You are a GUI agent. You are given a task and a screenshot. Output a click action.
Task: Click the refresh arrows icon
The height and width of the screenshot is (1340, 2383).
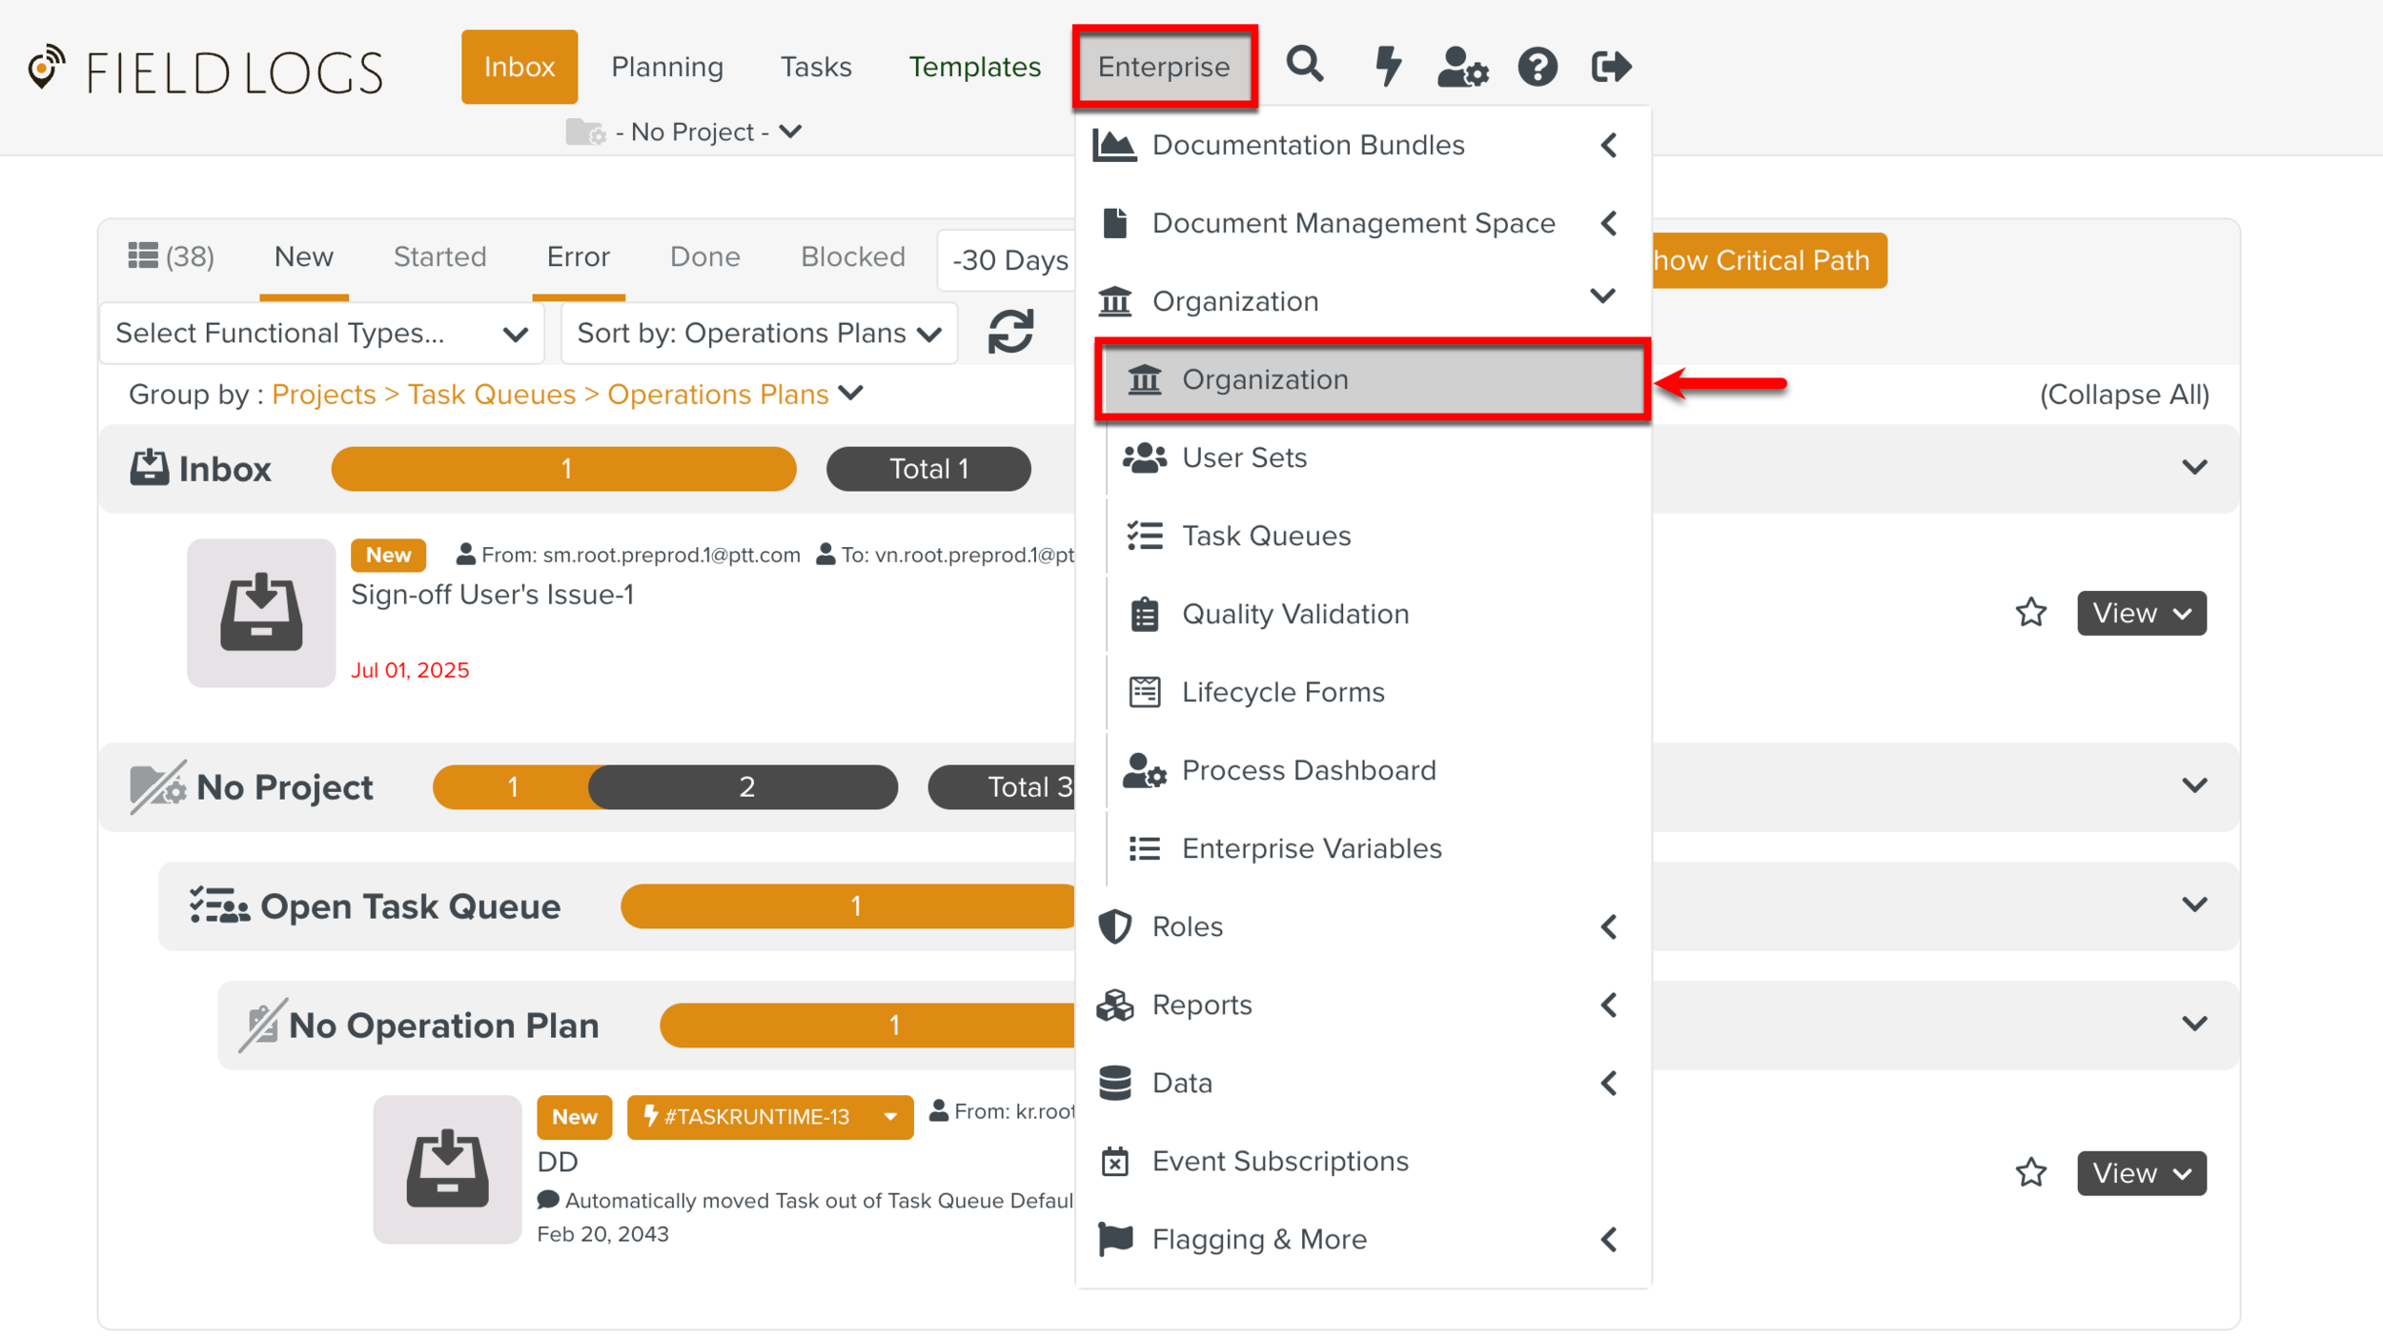[1010, 333]
